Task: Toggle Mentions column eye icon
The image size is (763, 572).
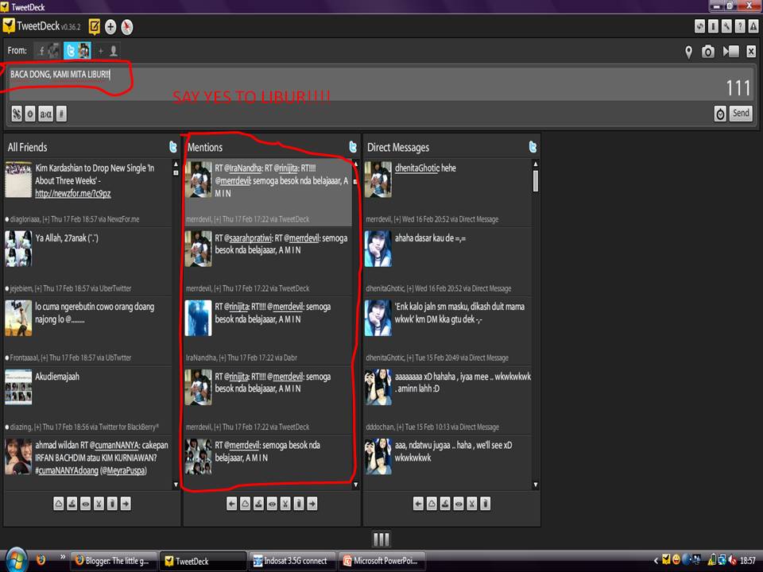Action: (272, 504)
